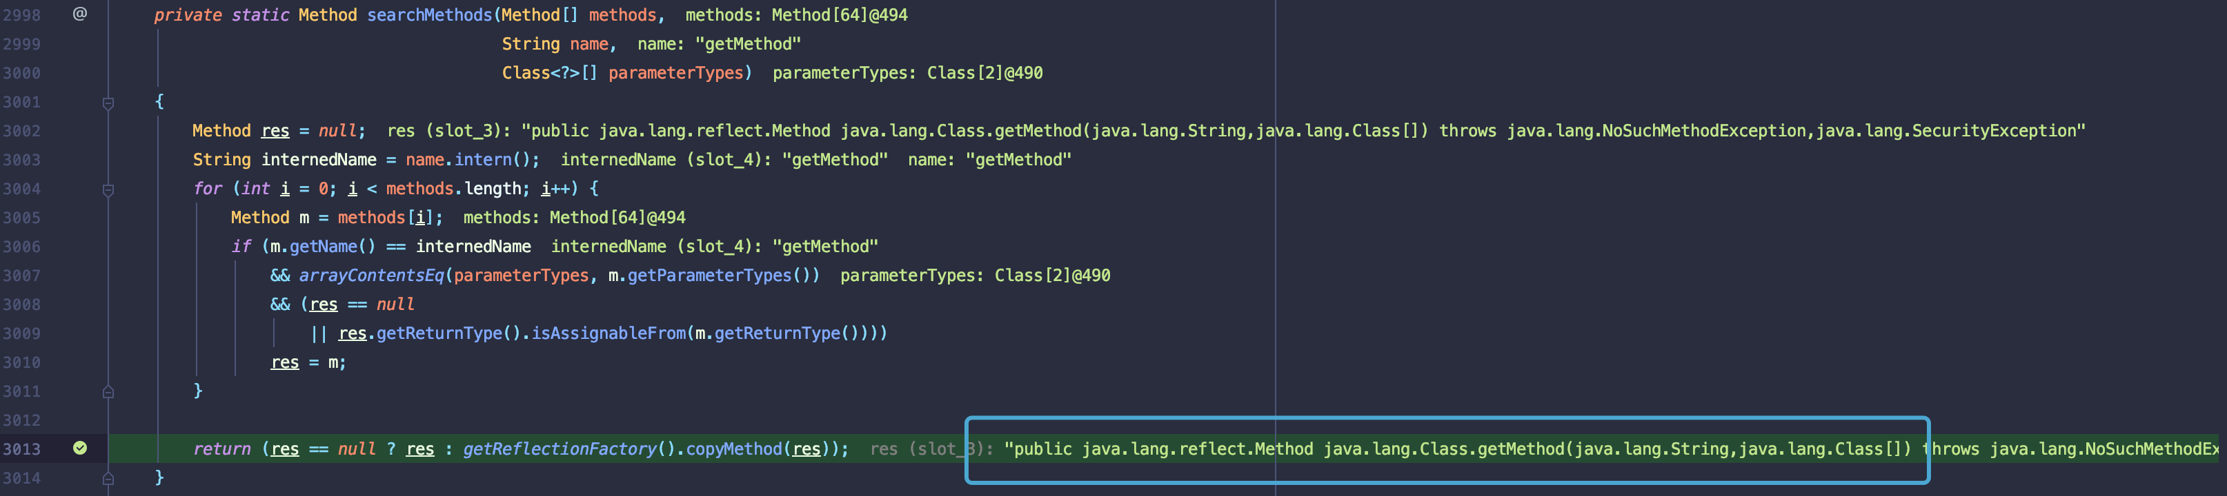
Task: Click the fold end marker at line 3011
Action: (x=108, y=391)
